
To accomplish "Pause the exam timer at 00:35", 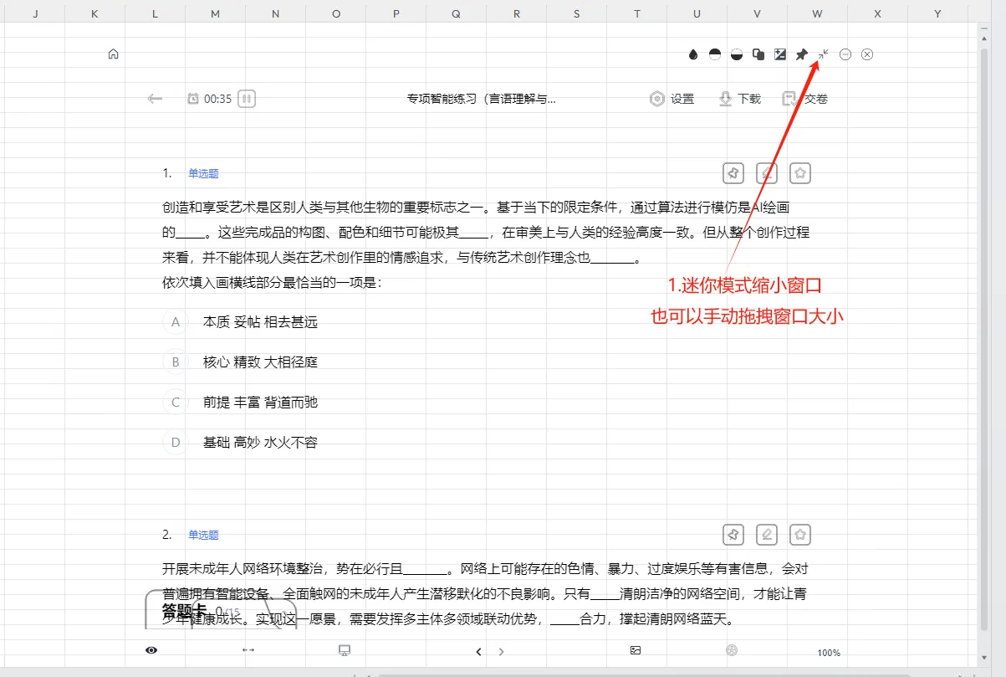I will tap(247, 99).
